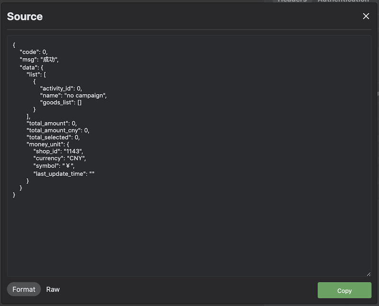Select the Format view option
379x306 pixels.
[24, 289]
